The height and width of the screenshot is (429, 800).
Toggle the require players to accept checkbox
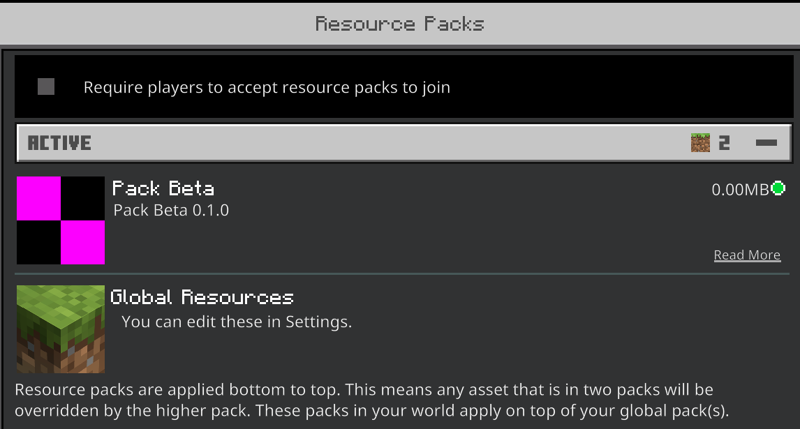point(46,87)
